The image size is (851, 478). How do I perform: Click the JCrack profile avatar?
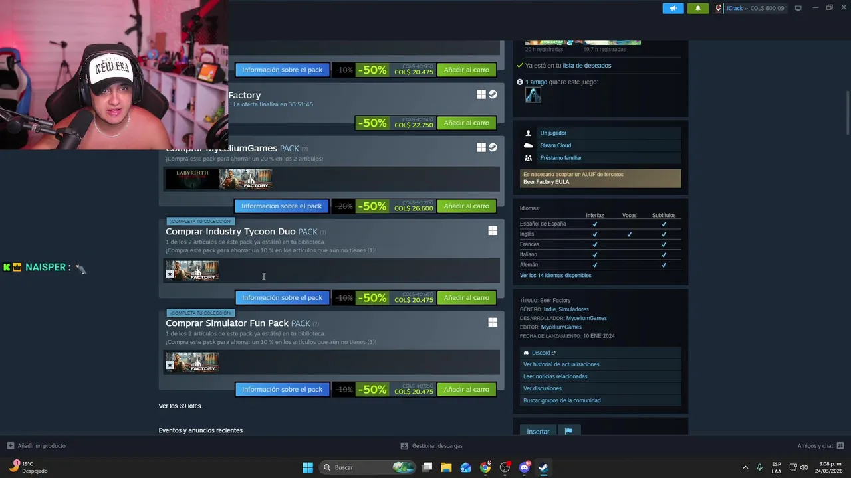[x=719, y=8]
